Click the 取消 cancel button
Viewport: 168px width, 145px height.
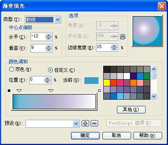click(x=117, y=136)
